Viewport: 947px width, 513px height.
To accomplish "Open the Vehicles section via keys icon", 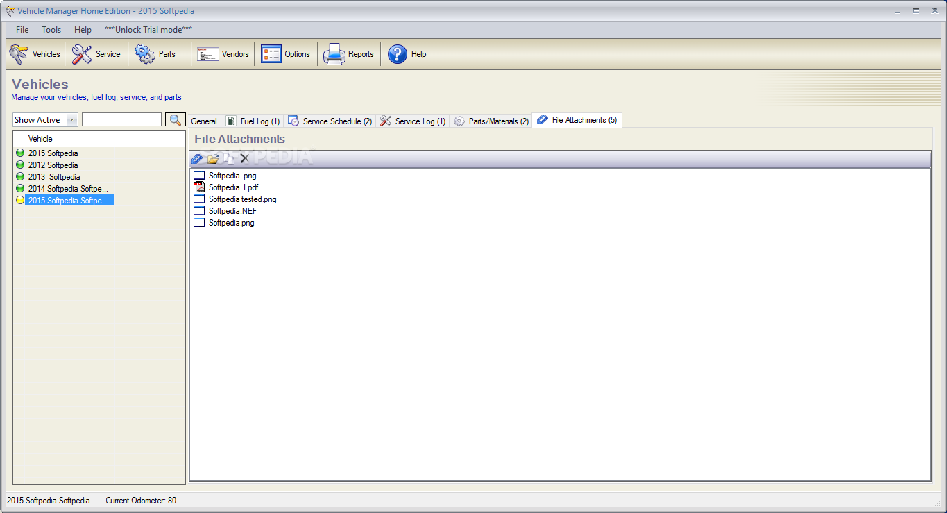I will 18,54.
